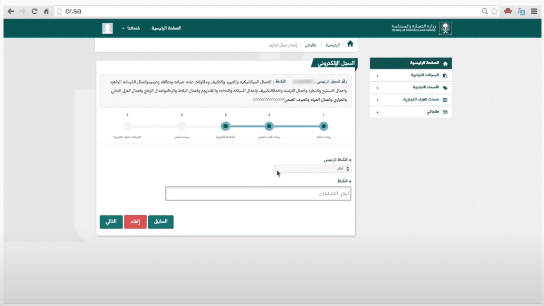Open the خدماتنا dropdown menu
This screenshot has width=544, height=306.
point(131,28)
